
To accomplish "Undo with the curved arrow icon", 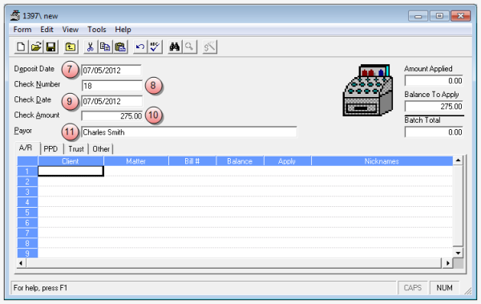I will [x=139, y=47].
